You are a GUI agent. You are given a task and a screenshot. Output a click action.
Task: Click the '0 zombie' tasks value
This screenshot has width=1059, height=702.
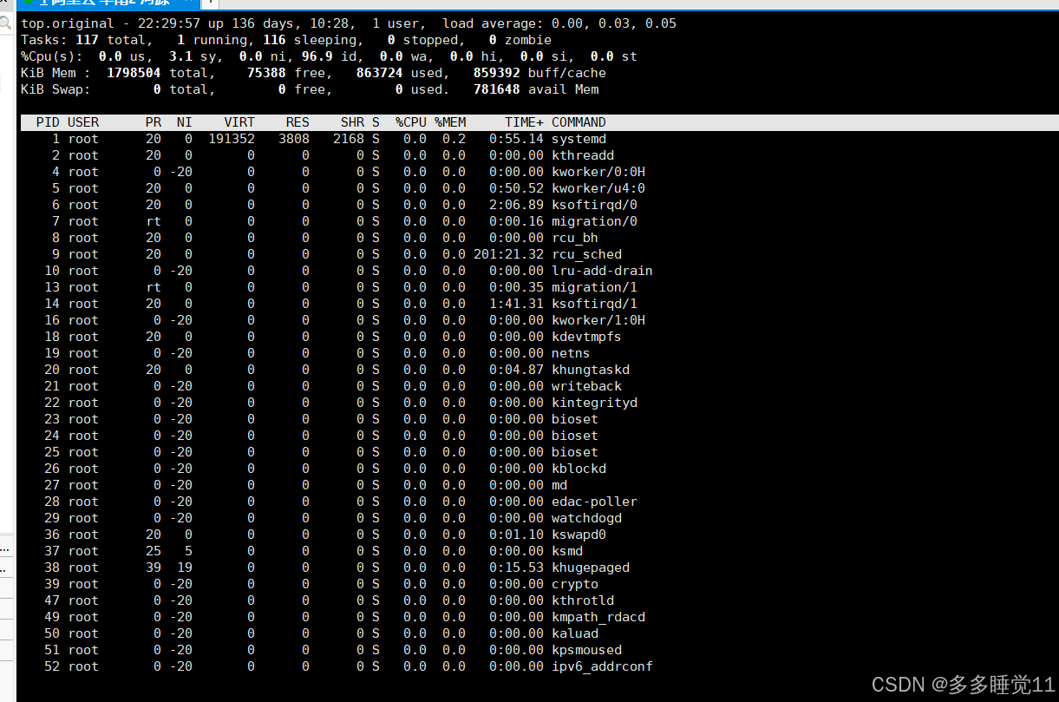(520, 40)
